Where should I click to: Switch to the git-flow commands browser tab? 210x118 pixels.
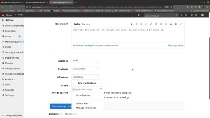tap(36, 2)
